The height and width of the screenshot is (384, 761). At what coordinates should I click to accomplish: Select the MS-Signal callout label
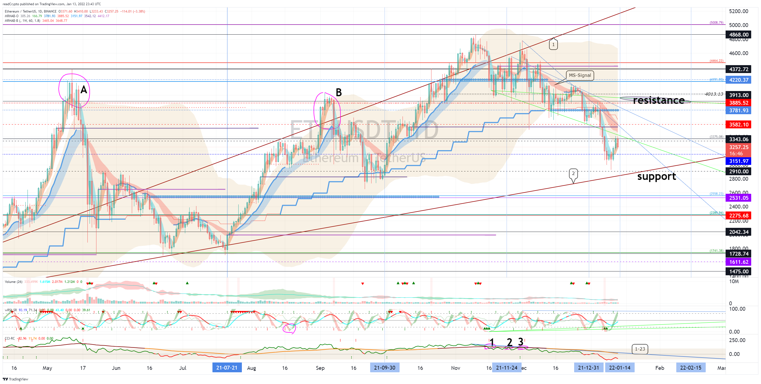(580, 75)
